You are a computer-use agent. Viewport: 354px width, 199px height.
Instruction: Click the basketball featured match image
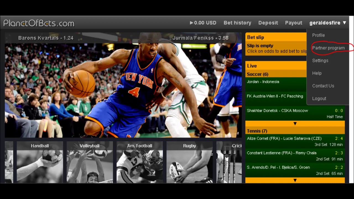(x=123, y=85)
